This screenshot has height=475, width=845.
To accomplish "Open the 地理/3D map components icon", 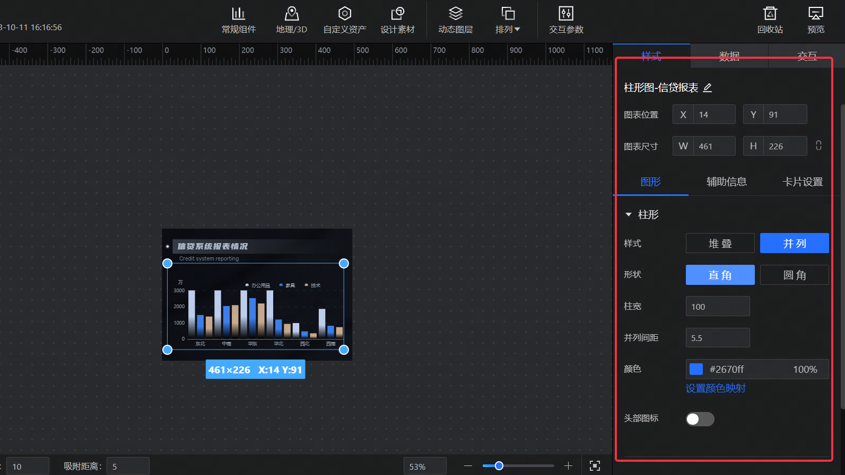I will click(291, 14).
